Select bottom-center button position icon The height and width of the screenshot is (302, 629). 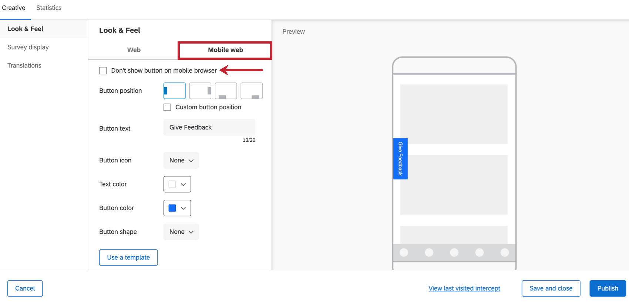click(x=226, y=91)
